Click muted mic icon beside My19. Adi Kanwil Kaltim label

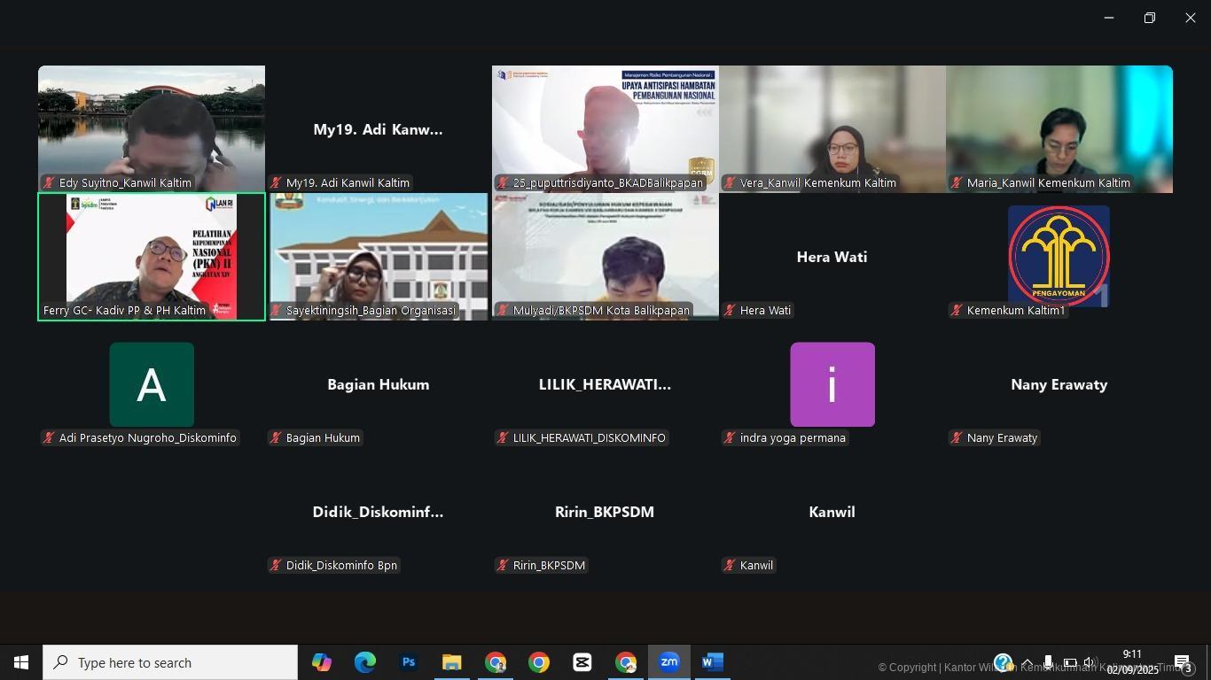point(276,183)
